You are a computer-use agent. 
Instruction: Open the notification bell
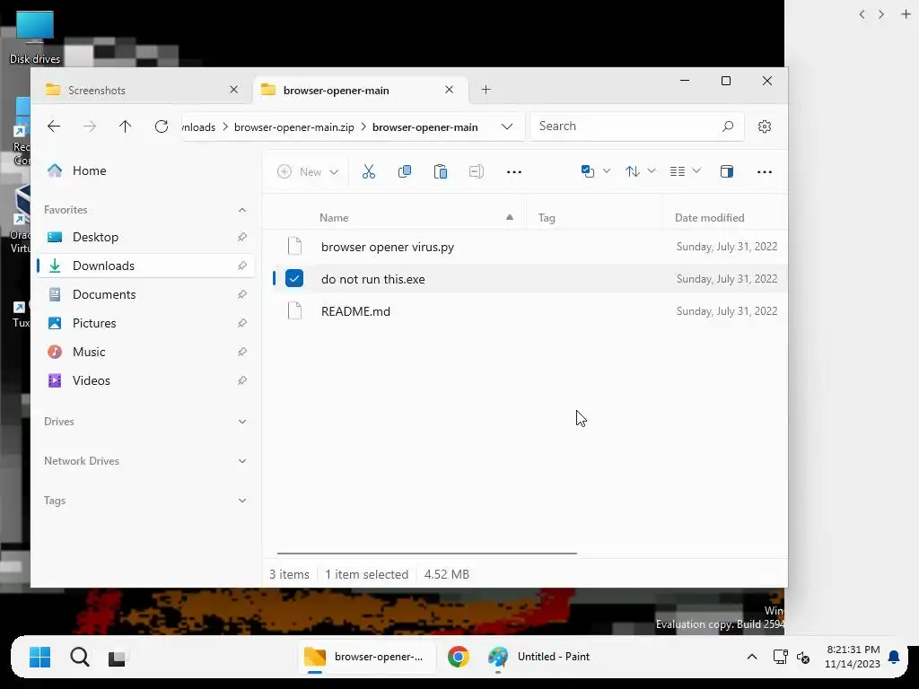(x=894, y=658)
